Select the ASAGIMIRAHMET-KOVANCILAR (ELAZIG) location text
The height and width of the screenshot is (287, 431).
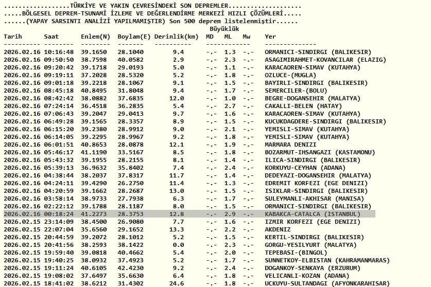(325, 60)
